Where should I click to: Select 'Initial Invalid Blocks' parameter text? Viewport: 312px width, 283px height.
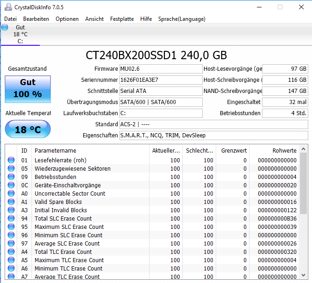(x=61, y=210)
